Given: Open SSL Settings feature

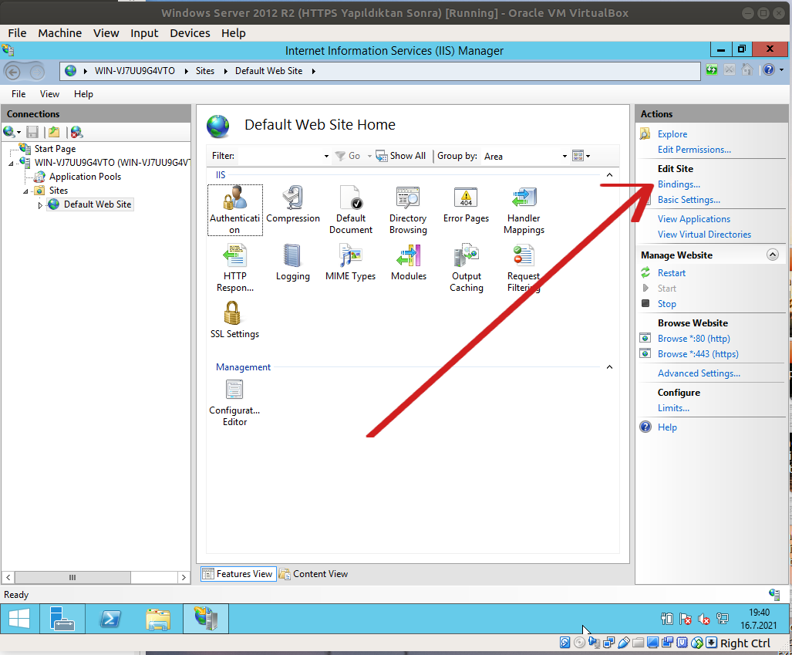Looking at the screenshot, I should pyautogui.click(x=234, y=320).
